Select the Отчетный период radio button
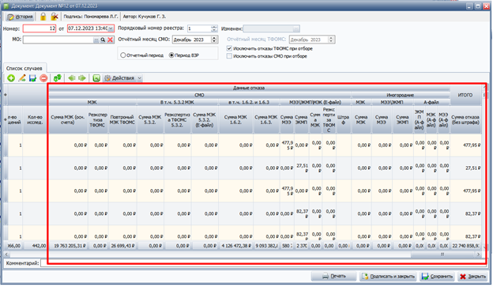This screenshot has width=493, height=287. 123,55
